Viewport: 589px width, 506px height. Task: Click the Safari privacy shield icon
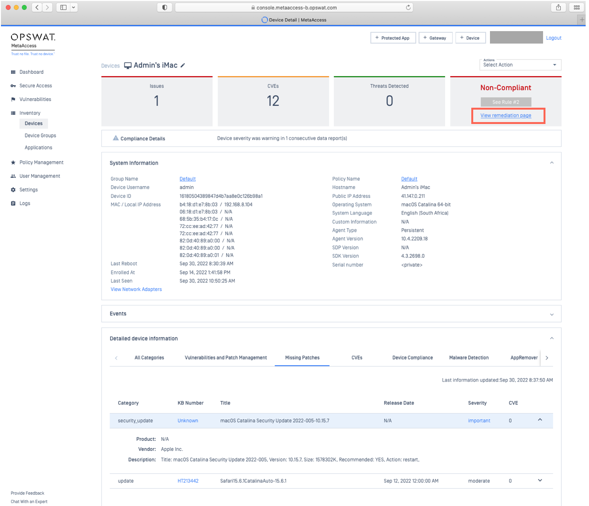pos(165,7)
